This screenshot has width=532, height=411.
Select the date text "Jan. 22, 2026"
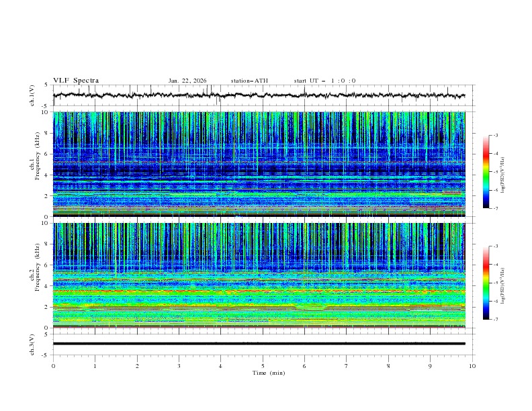[x=187, y=81]
